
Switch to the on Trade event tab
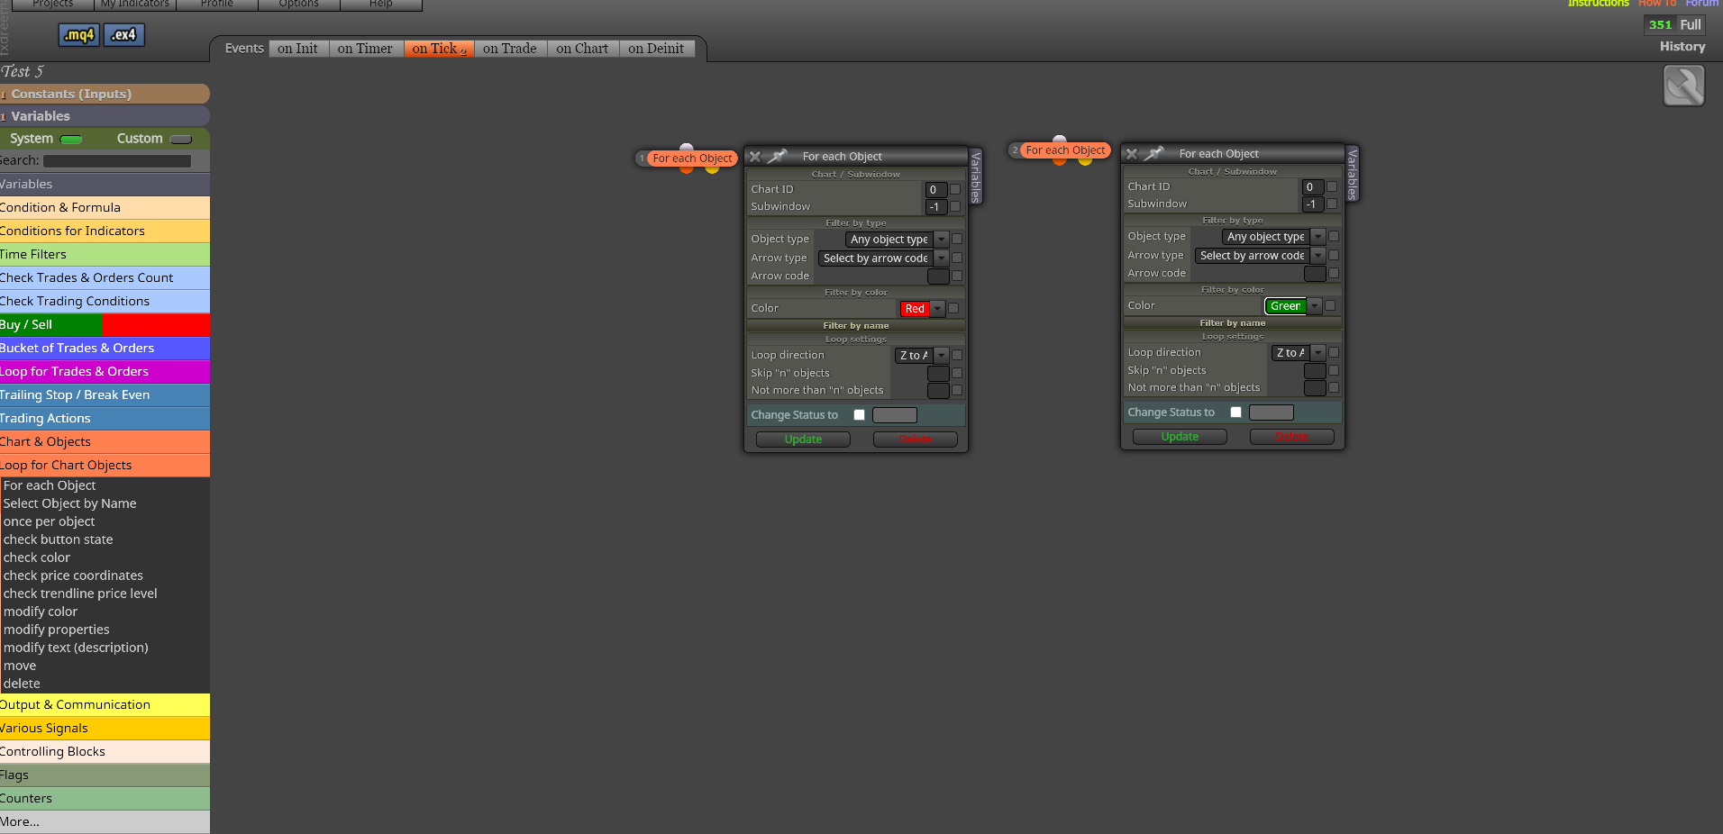pyautogui.click(x=510, y=49)
